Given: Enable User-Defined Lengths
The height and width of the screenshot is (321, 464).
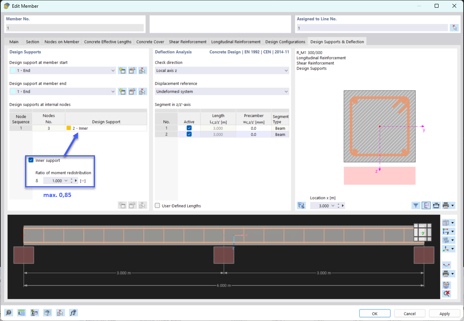Looking at the screenshot, I should coord(157,206).
